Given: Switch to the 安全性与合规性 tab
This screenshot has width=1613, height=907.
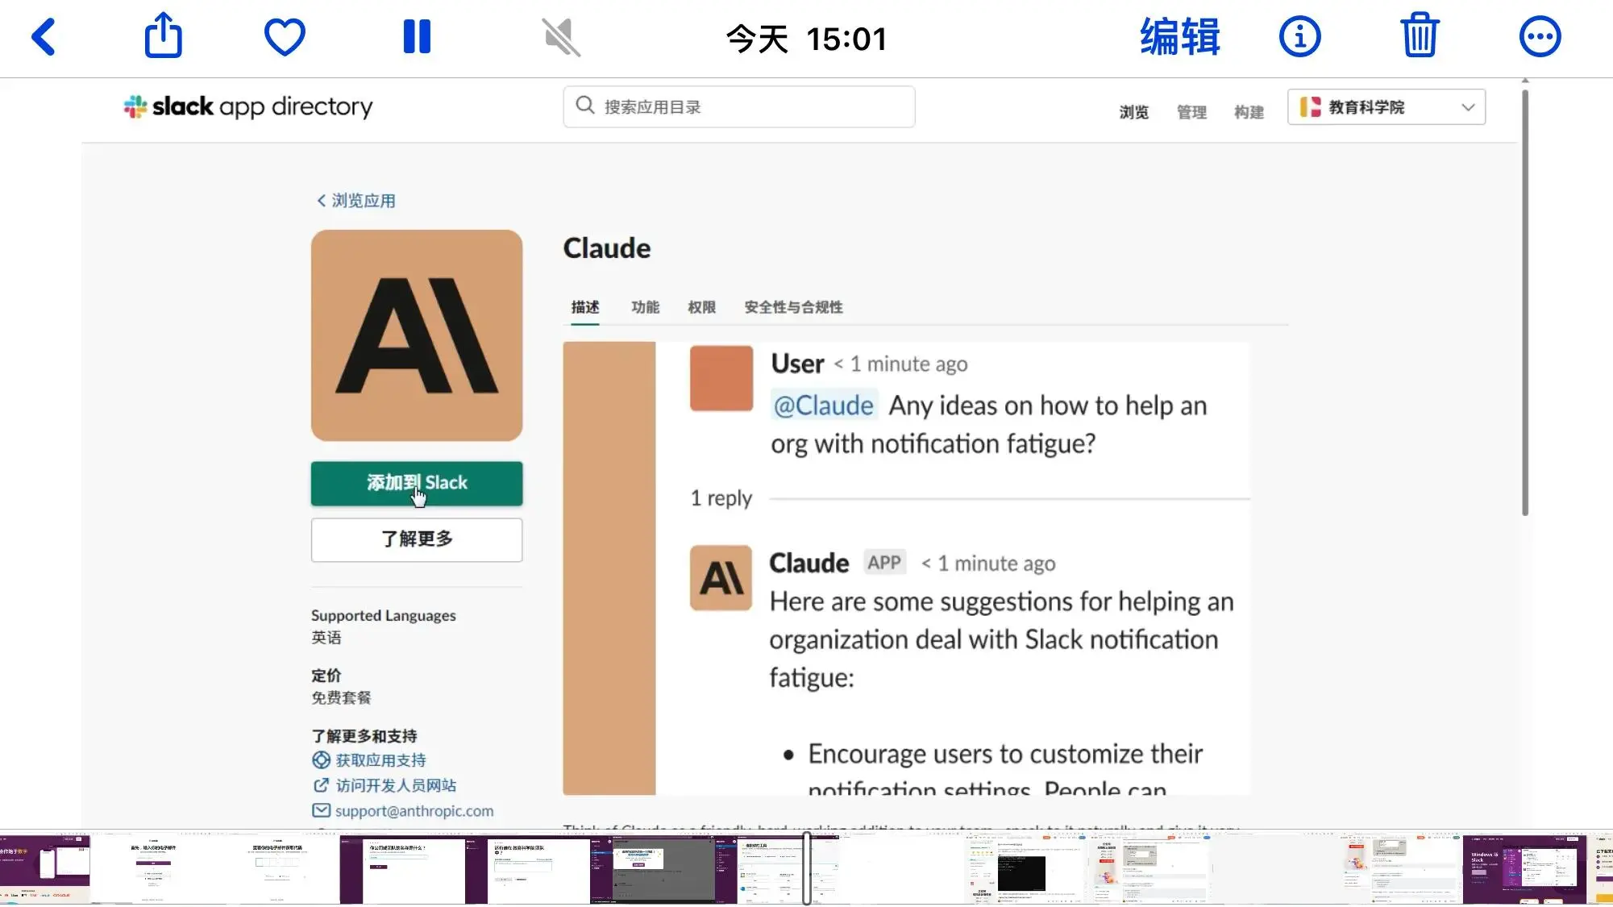Looking at the screenshot, I should click(793, 307).
